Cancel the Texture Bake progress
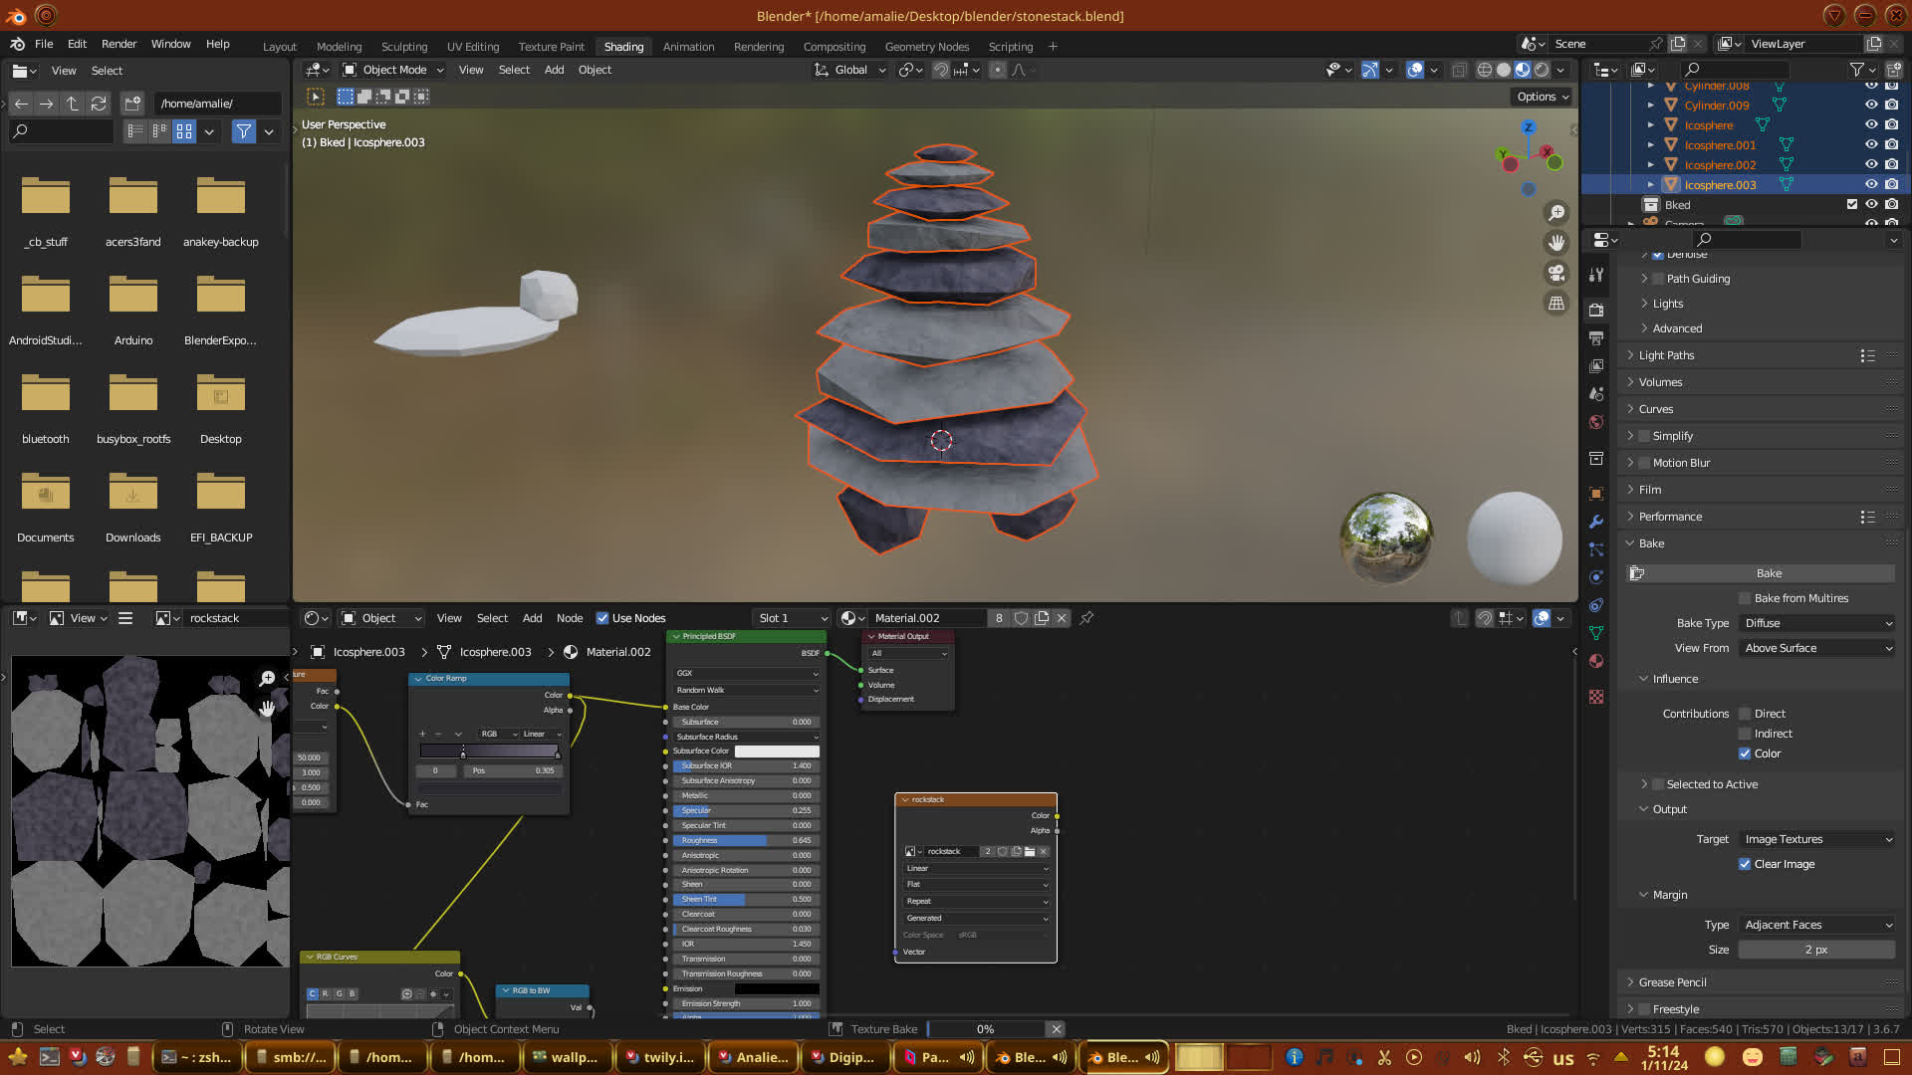Viewport: 1912px width, 1075px height. (1056, 1029)
